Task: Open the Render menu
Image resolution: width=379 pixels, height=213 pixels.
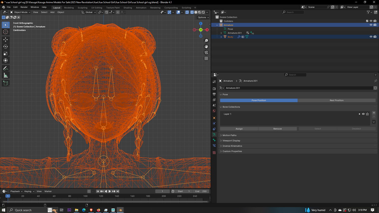Action: pyautogui.click(x=24, y=7)
